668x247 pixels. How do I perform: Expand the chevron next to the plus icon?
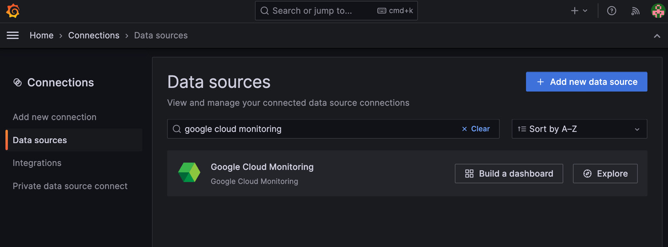585,11
